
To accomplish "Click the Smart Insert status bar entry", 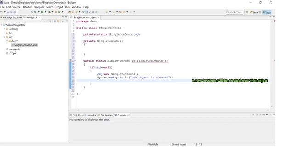I will click(179, 144).
